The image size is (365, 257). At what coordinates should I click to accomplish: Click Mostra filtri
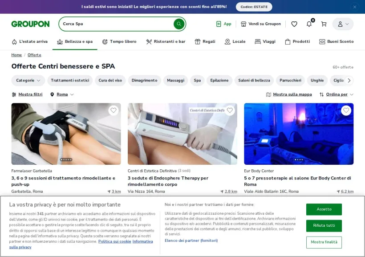27,94
